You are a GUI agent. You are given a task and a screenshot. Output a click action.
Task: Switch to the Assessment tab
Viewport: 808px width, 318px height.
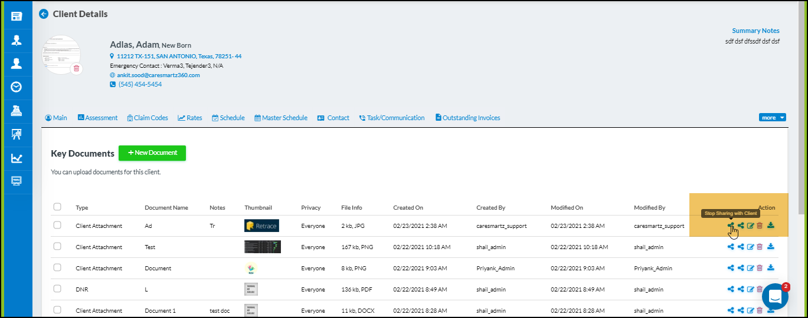coord(98,118)
